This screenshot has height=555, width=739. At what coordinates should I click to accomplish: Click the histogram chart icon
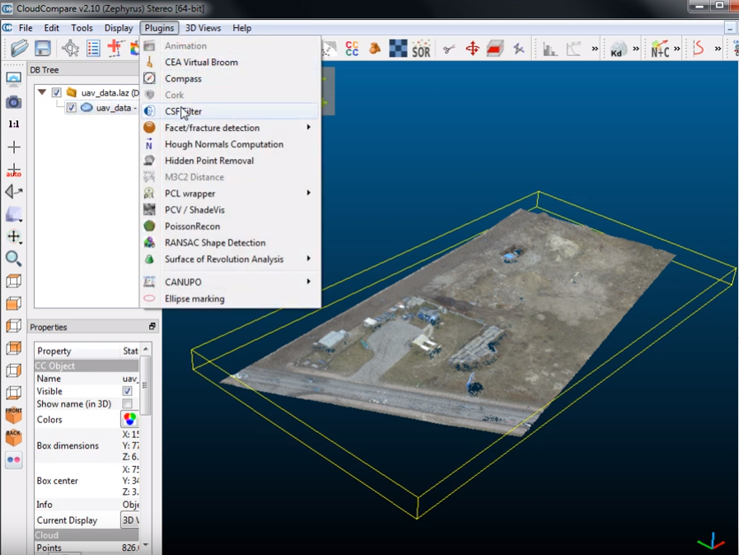[550, 49]
